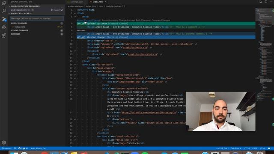This screenshot has height=154, width=274.
Task: Fold the body tag on line 16
Action: [x=75, y=65]
